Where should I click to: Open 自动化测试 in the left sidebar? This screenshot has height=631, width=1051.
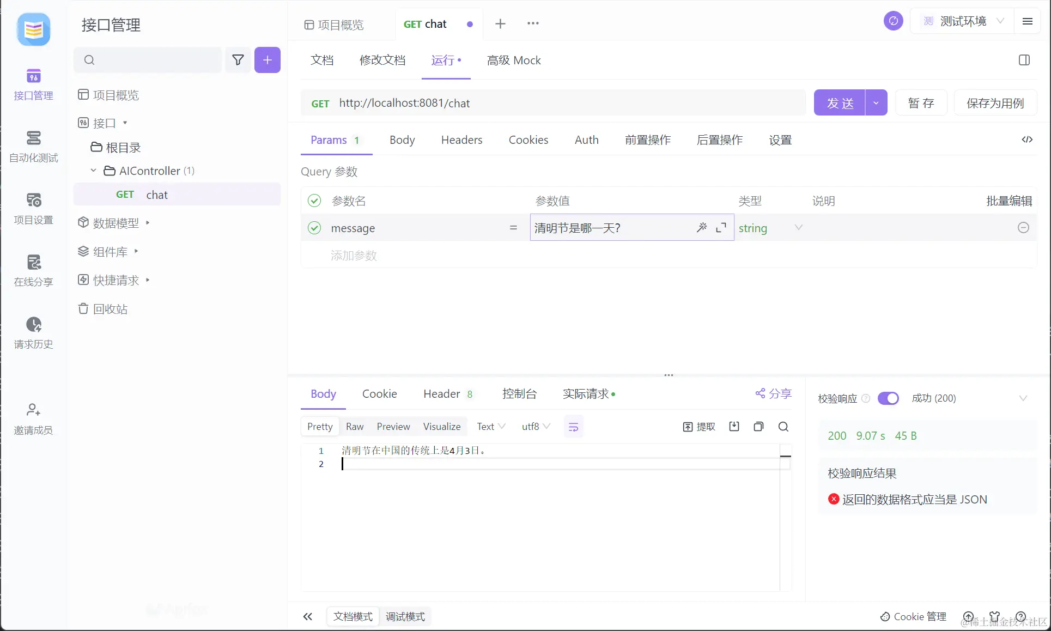coord(33,146)
